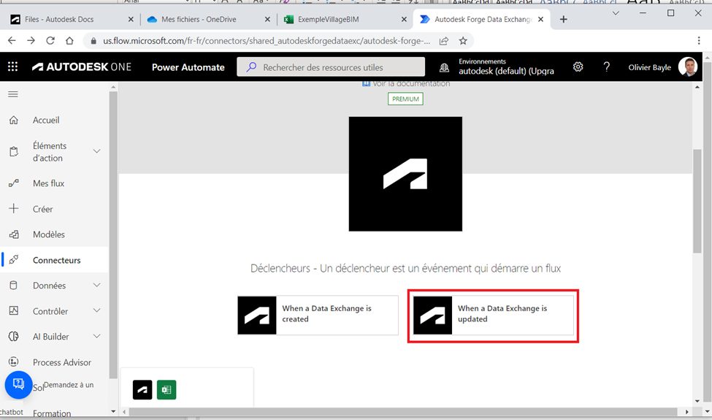This screenshot has height=420, width=712.
Task: Click the horizontal scrollbar at page bottom
Action: pyautogui.click(x=403, y=412)
